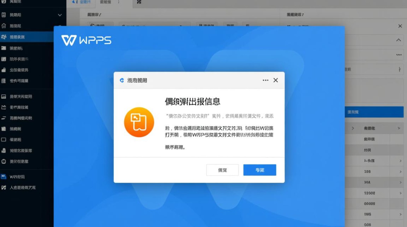This screenshot has height=227, width=407.
Task: Select the highlighted sidebar item with gears icon
Action: pos(27,37)
